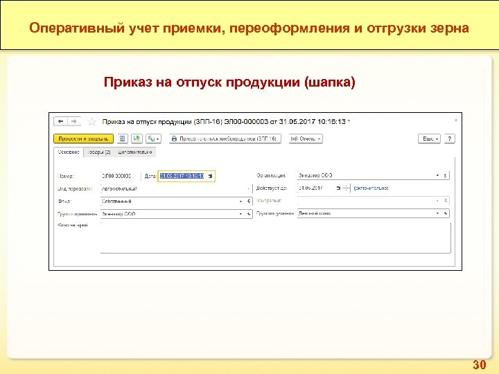Open the Отчеты reports dropdown
The image size is (499, 374).
(306, 139)
